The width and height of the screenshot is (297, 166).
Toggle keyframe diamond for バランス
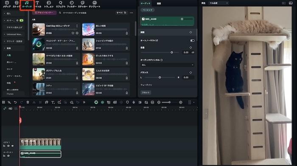point(191,73)
